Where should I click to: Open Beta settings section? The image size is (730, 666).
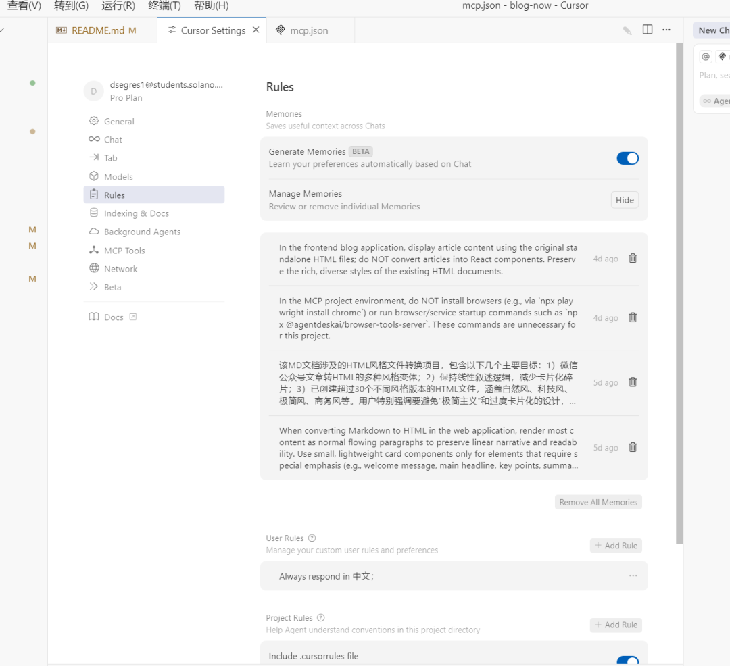pyautogui.click(x=153, y=287)
